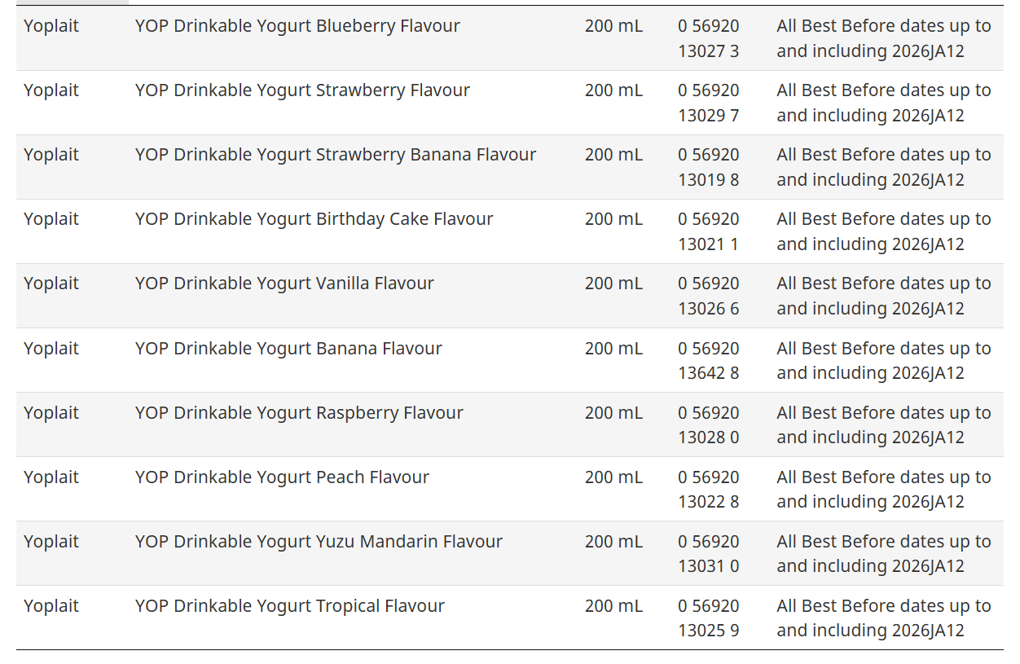
Task: Select the Yuzu Mandarin Flavour product name
Action: (319, 542)
